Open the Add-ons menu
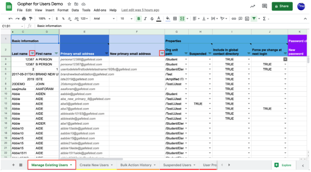The height and width of the screenshot is (172, 311). [99, 10]
